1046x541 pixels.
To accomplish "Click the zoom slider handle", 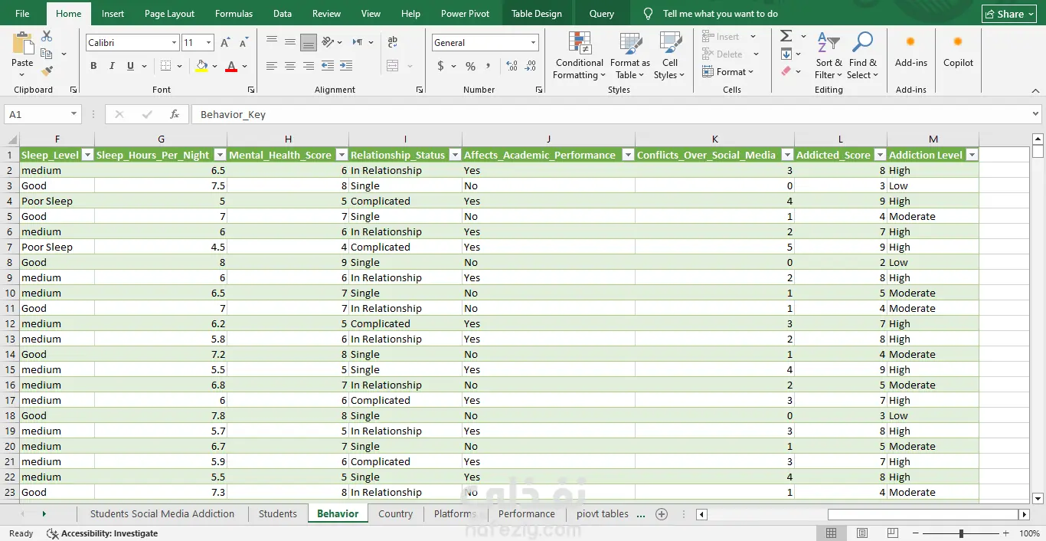I will [x=961, y=533].
